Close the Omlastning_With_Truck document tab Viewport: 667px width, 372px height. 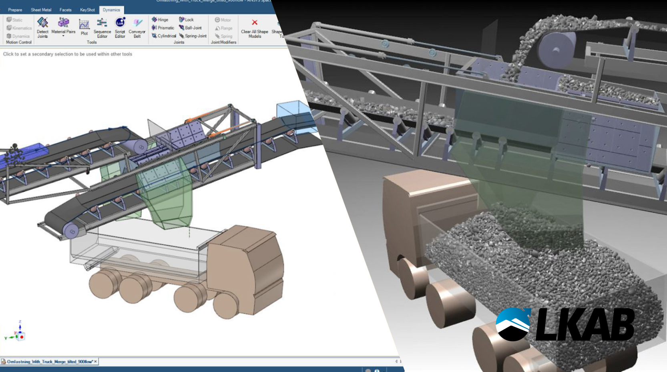tap(95, 362)
